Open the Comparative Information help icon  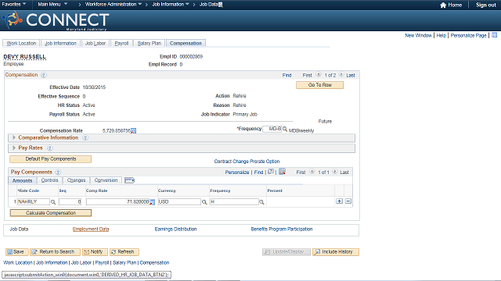pyautogui.click(x=85, y=138)
